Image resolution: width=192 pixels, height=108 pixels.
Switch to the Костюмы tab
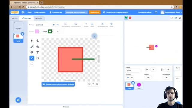(x=26, y=18)
